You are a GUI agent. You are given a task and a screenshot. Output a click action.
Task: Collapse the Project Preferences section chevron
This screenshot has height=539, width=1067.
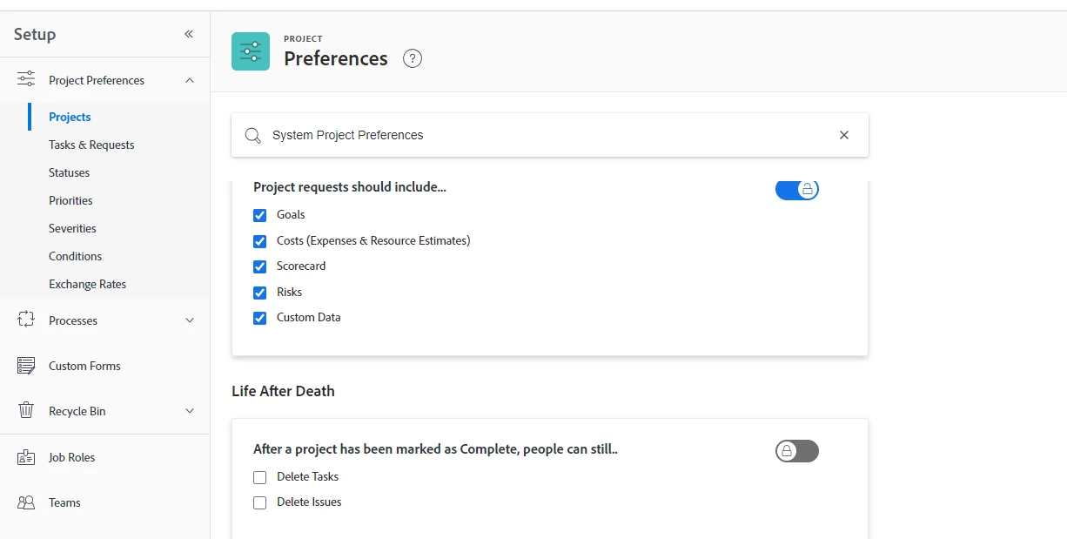click(x=190, y=80)
